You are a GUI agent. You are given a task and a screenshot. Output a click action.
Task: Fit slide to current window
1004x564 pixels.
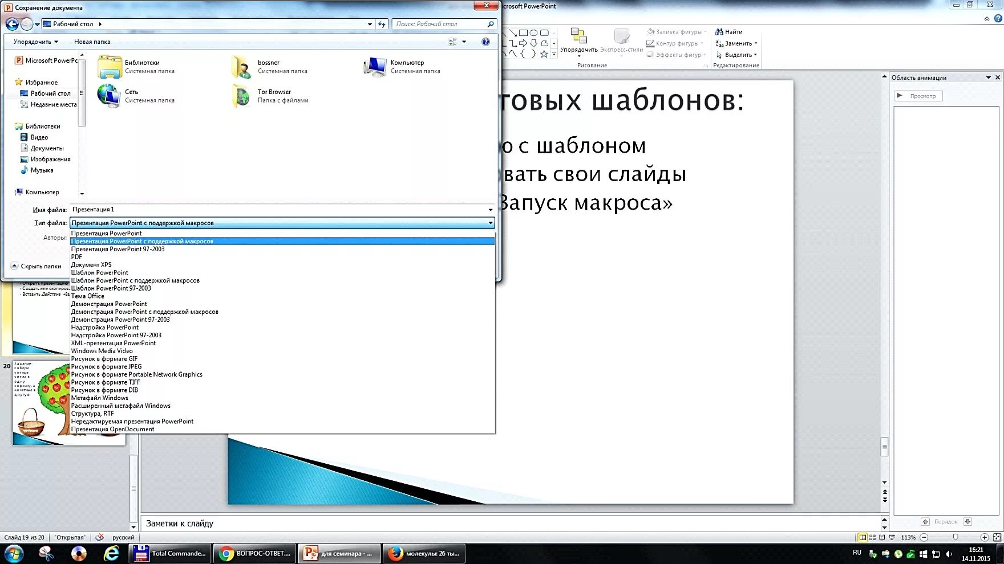click(997, 537)
